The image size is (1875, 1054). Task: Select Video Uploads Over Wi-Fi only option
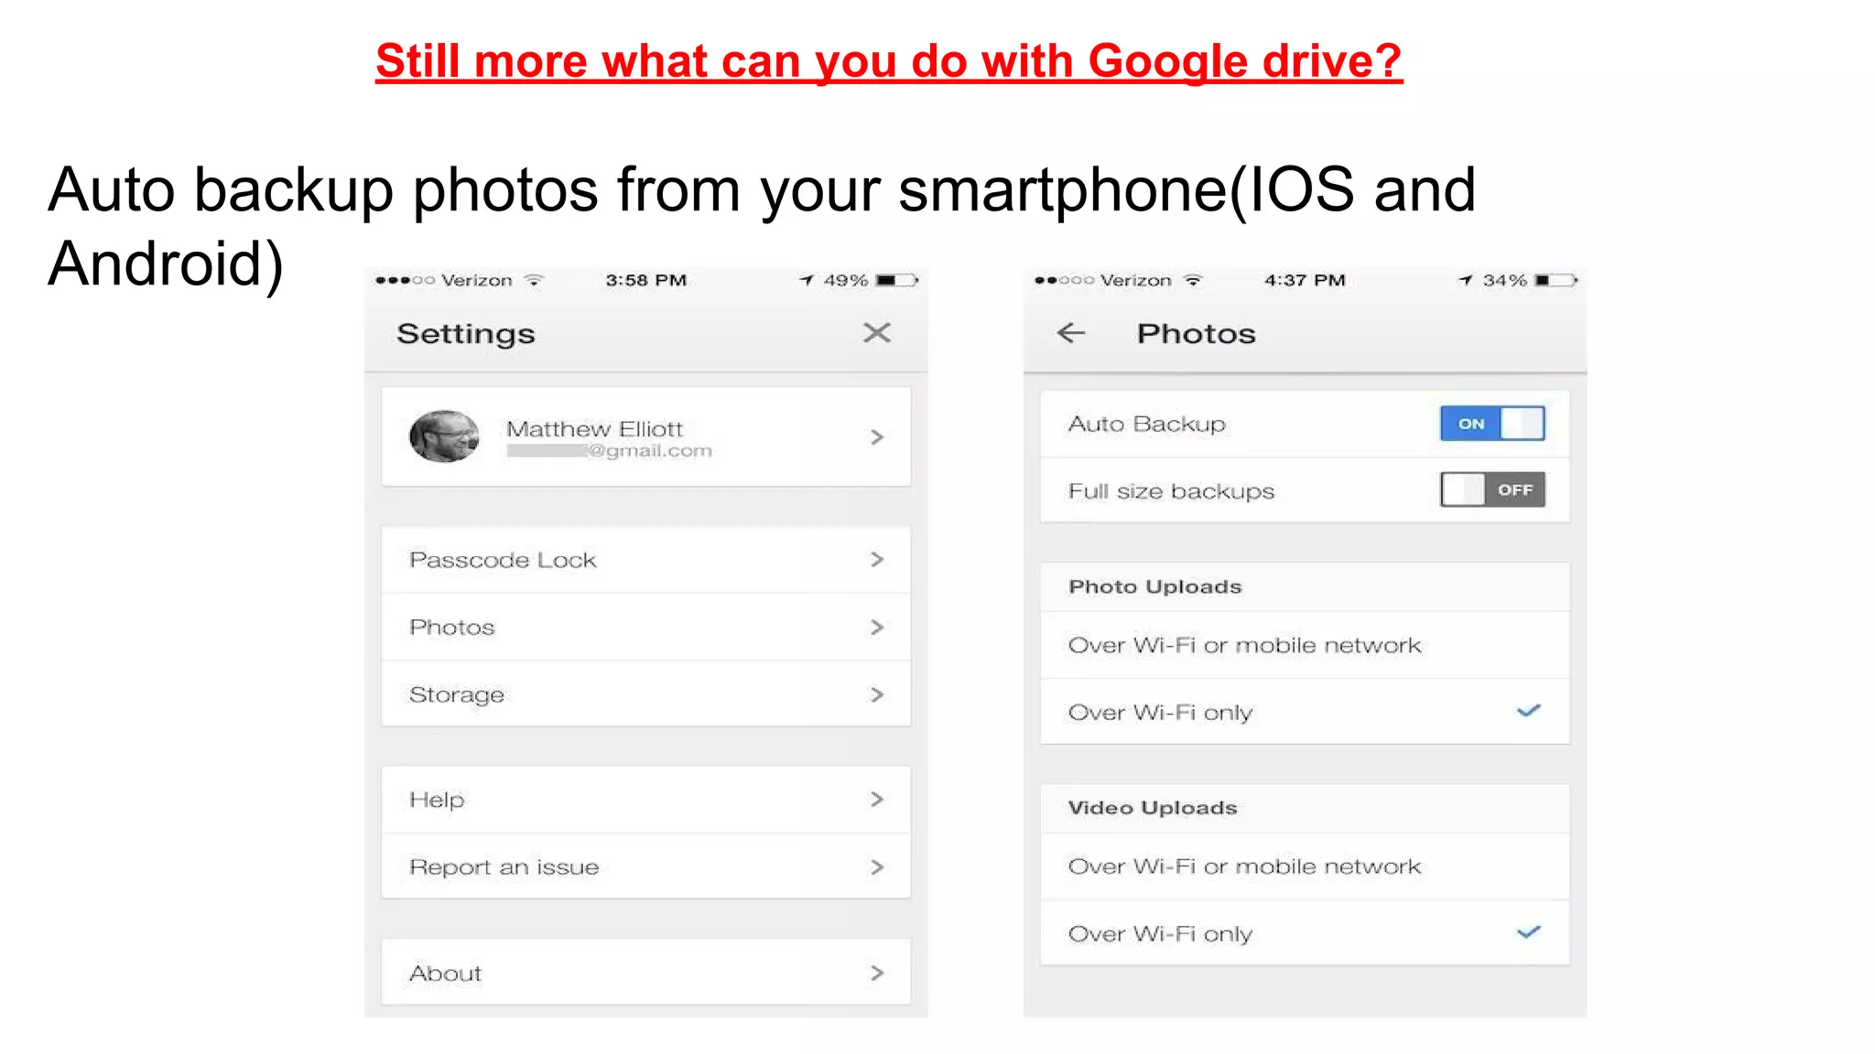click(x=1305, y=933)
